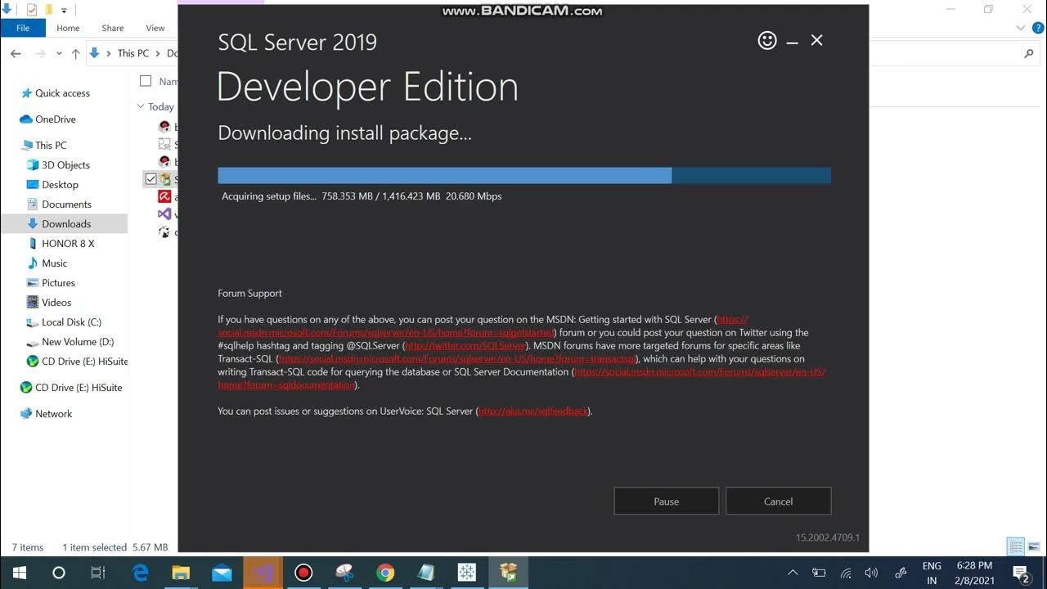Pause the SQL Server download
This screenshot has height=589, width=1047.
[x=667, y=501]
